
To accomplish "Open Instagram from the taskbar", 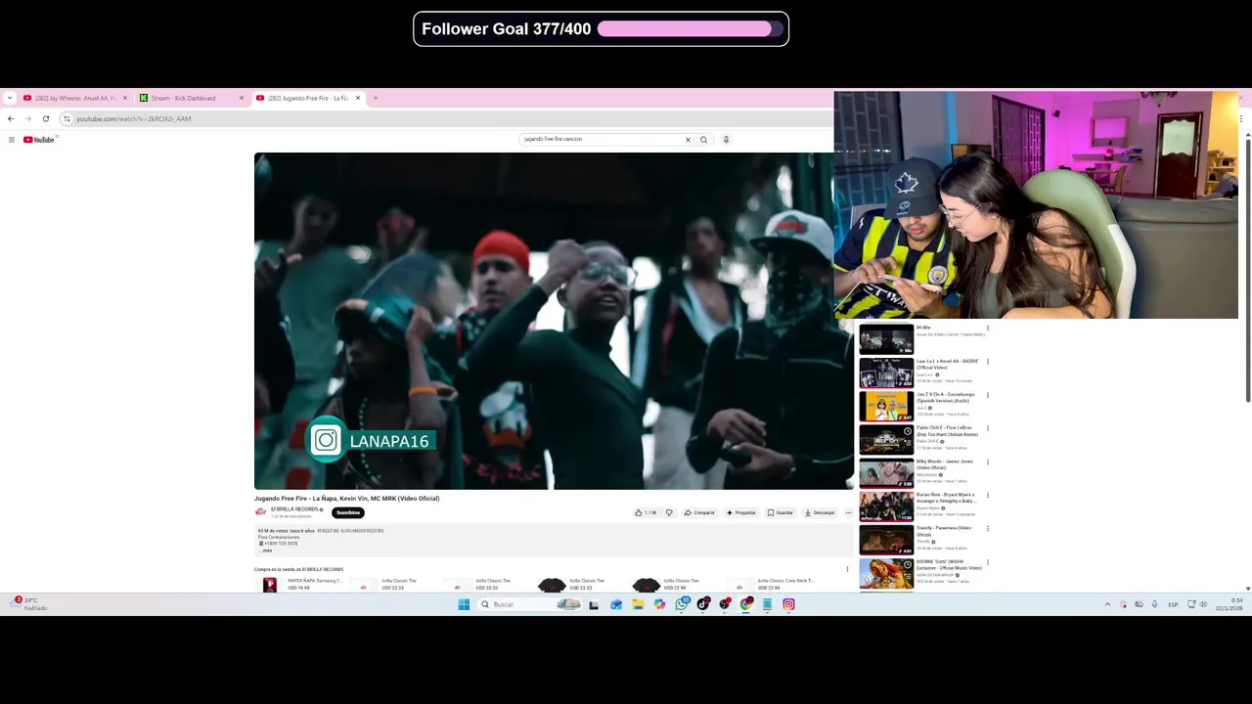I will [x=788, y=604].
